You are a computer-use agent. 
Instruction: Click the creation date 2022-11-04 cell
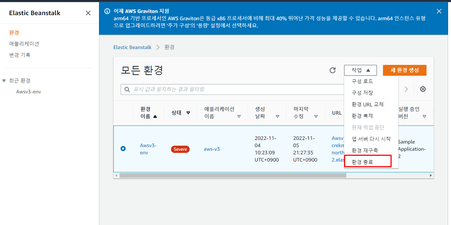point(266,149)
